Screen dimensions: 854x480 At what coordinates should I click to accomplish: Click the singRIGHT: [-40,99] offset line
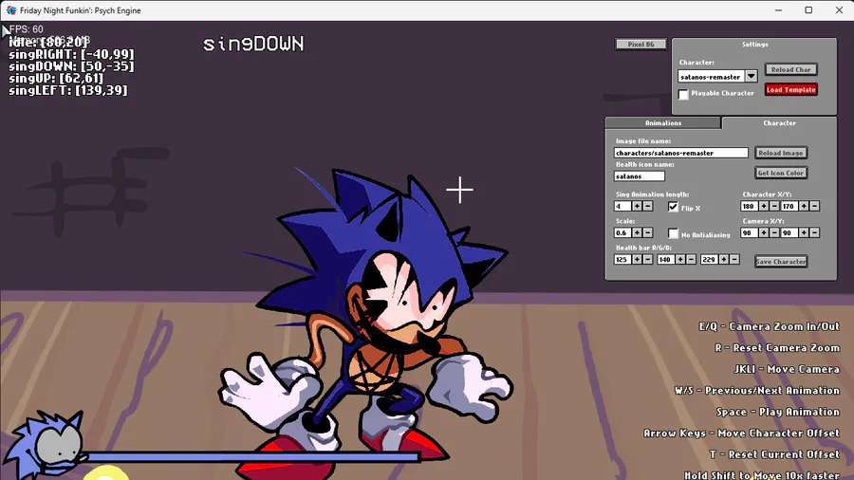(x=71, y=54)
